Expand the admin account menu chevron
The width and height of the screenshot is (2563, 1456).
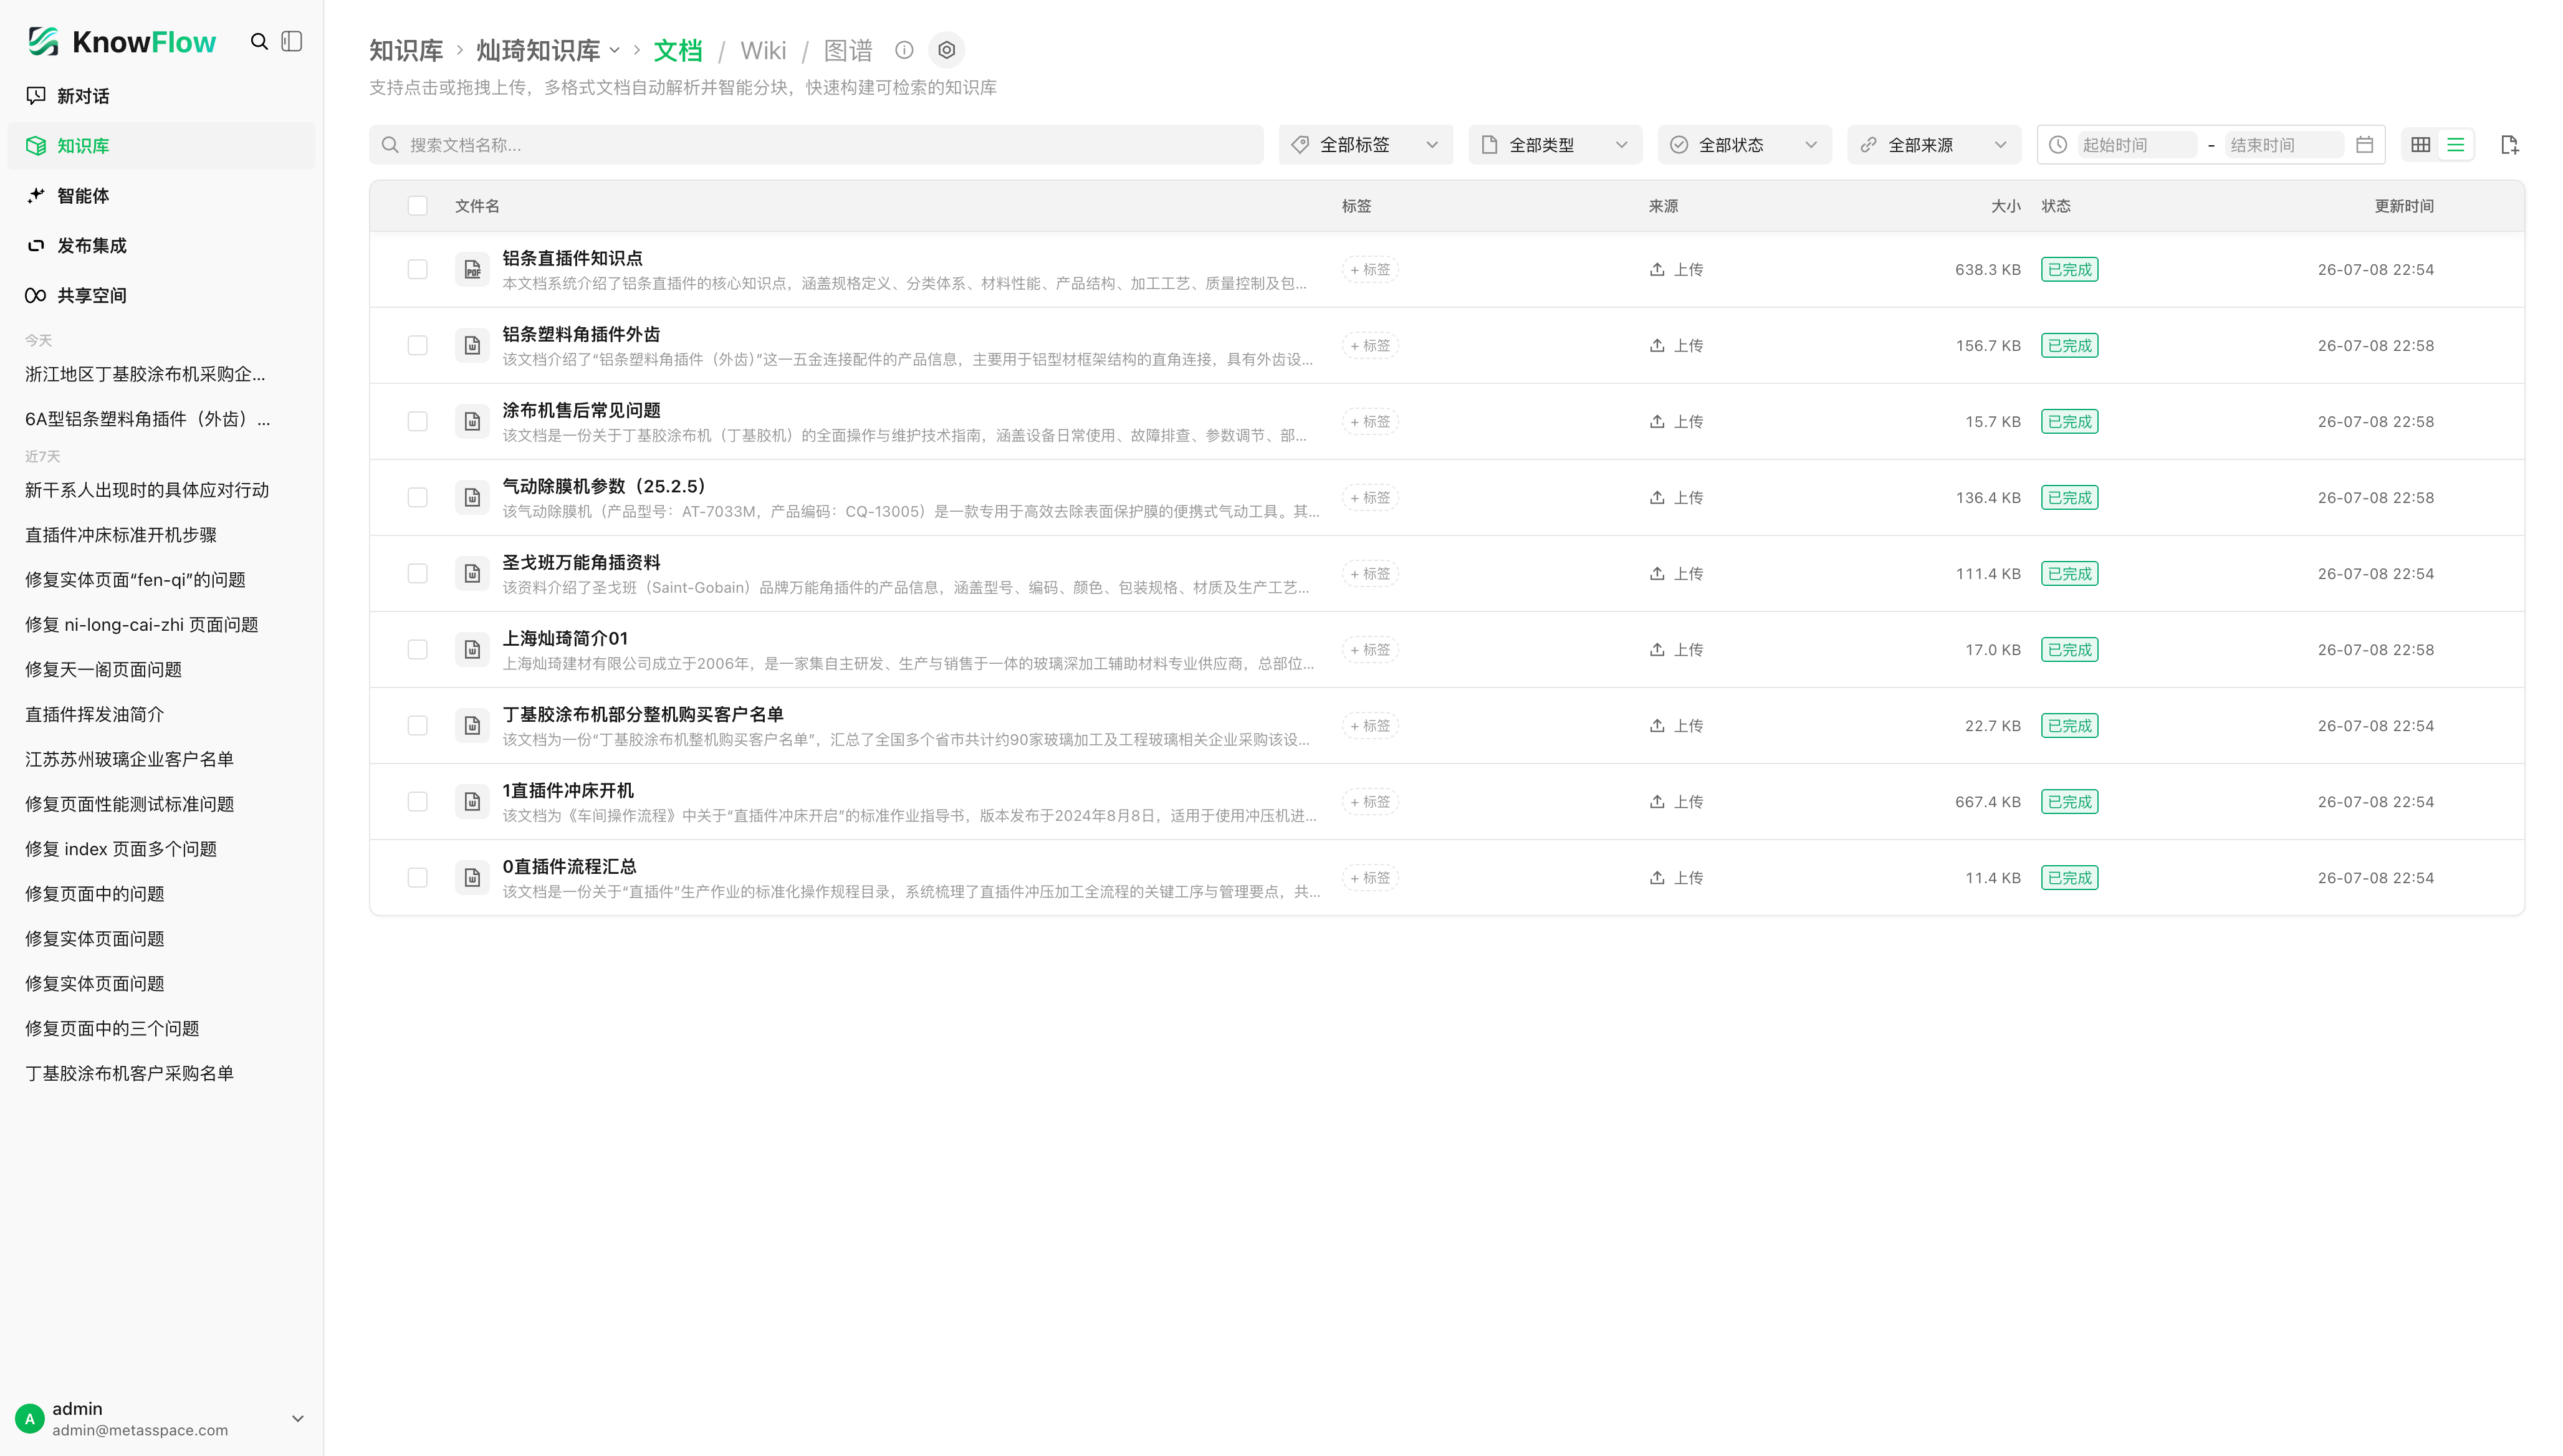(x=297, y=1418)
